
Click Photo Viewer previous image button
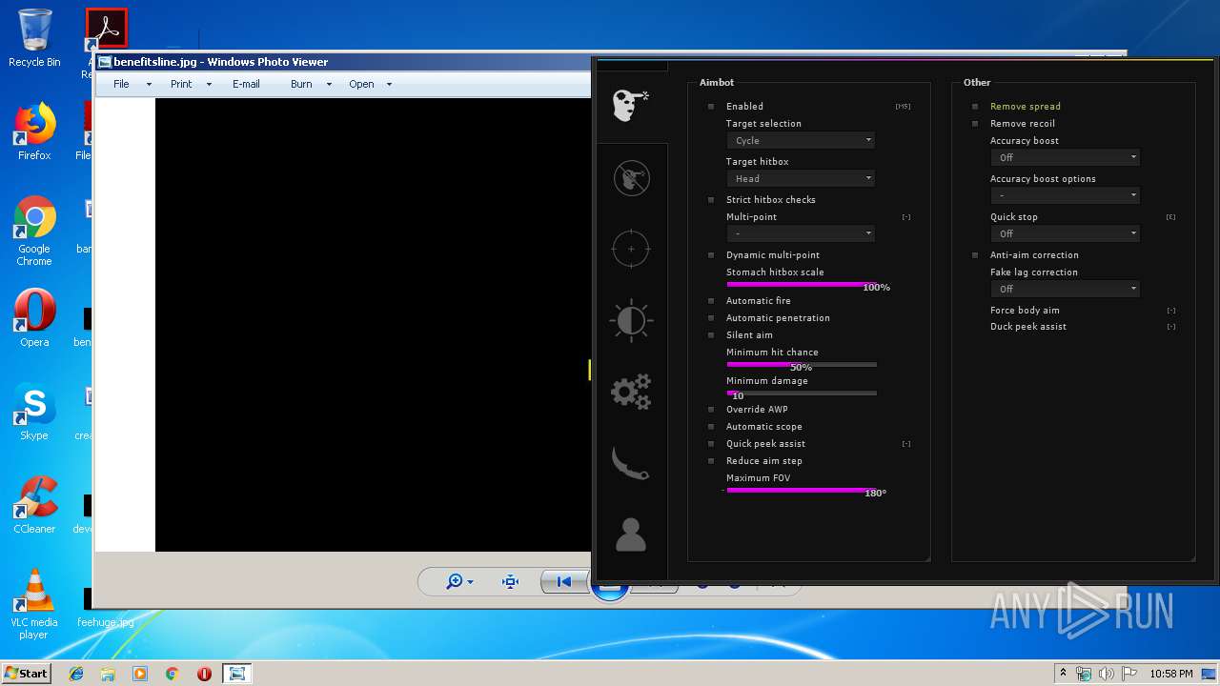click(564, 581)
